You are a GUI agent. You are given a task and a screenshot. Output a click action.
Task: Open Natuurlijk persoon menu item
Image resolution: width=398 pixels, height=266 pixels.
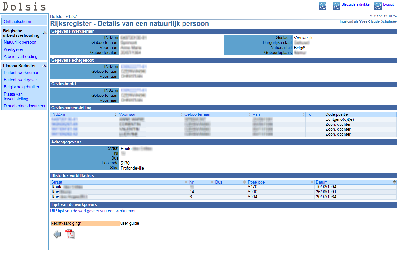click(x=20, y=42)
